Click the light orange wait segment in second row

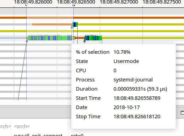pos(52,24)
